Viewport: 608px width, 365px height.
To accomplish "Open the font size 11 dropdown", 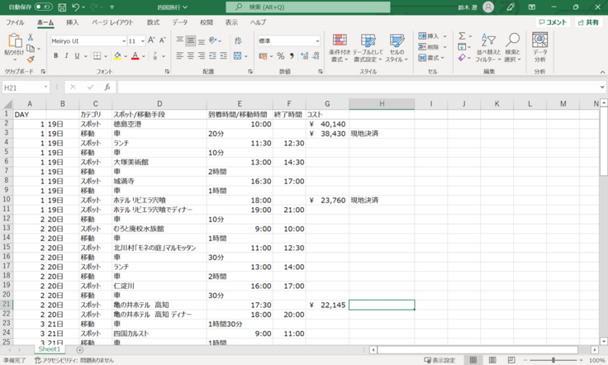I will point(142,40).
